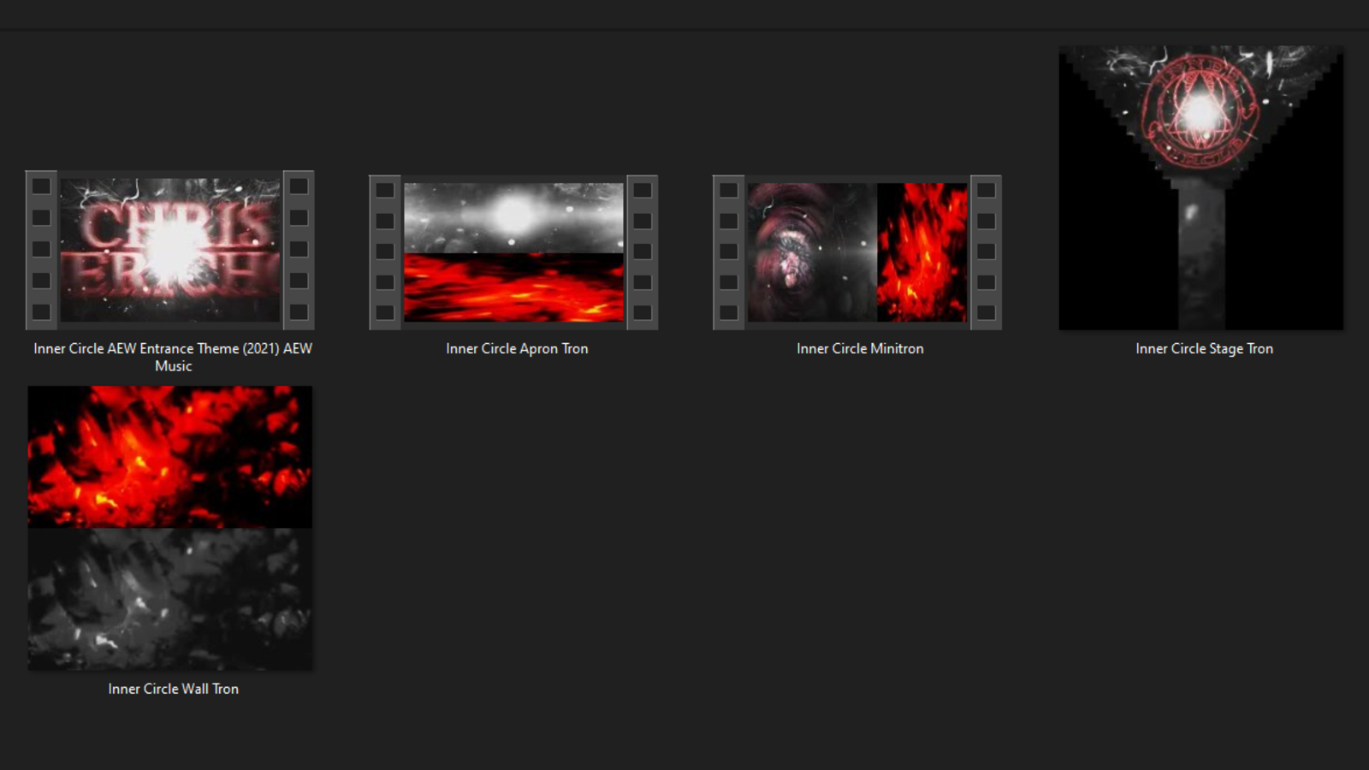Select the Inner Circle Minitron video thumbnail
This screenshot has height=770, width=1369.
(857, 252)
